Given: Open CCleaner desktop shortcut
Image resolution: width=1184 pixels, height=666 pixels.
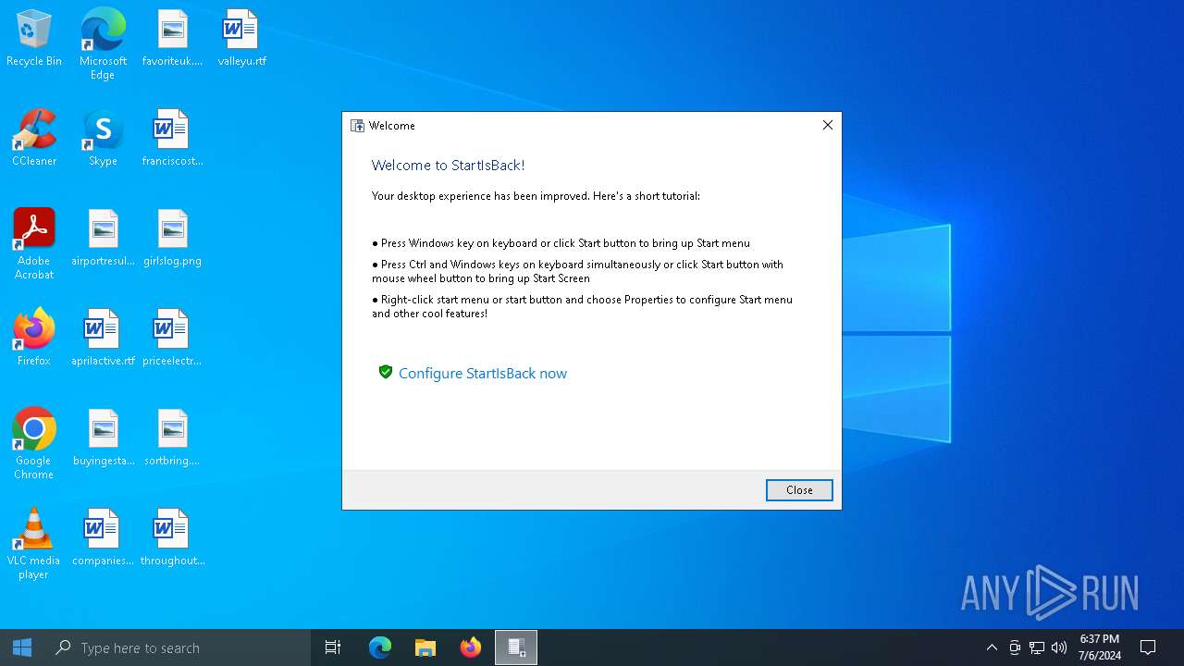Looking at the screenshot, I should point(34,139).
